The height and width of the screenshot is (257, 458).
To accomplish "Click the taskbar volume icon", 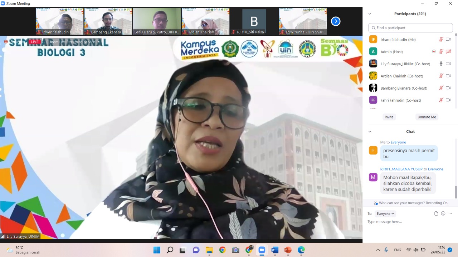I will point(416,250).
